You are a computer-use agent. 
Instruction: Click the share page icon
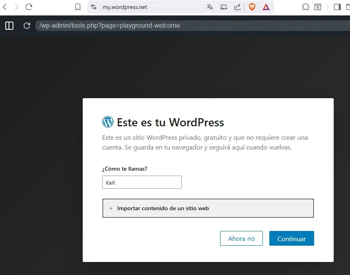pos(238,7)
